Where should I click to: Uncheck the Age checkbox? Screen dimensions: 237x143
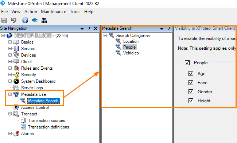191,74
